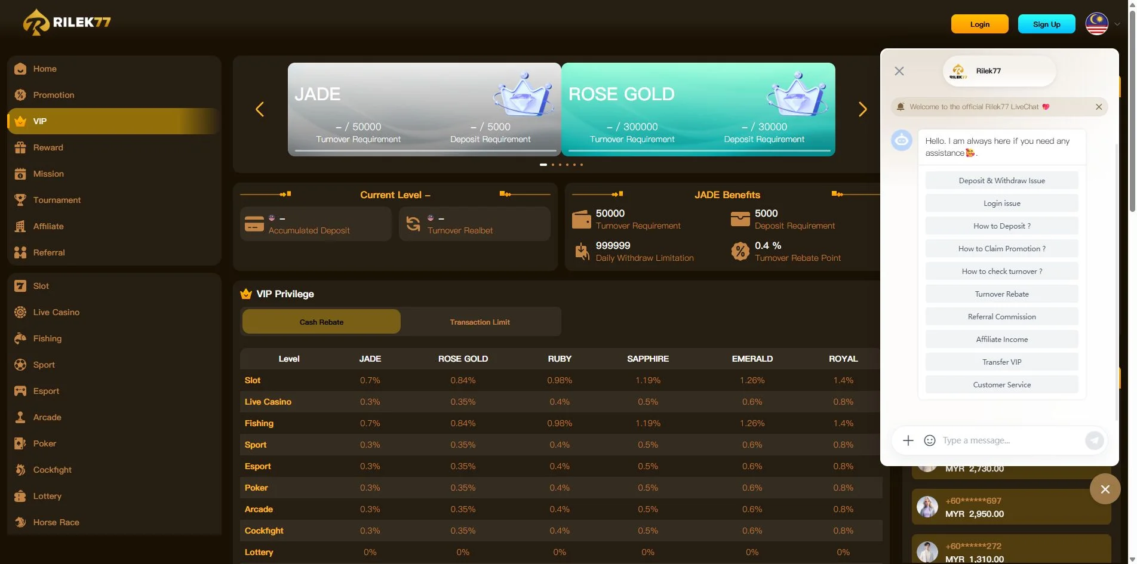
Task: Select Affiliate Income chat option
Action: pos(1002,339)
